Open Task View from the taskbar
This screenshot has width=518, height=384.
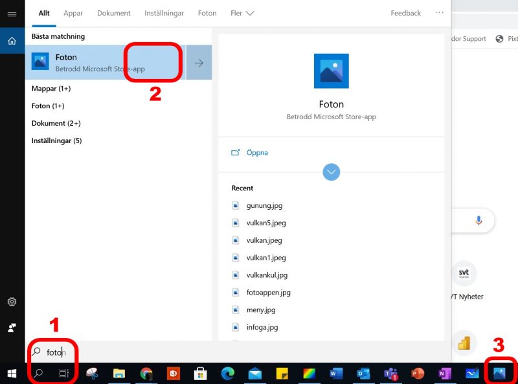[63, 374]
